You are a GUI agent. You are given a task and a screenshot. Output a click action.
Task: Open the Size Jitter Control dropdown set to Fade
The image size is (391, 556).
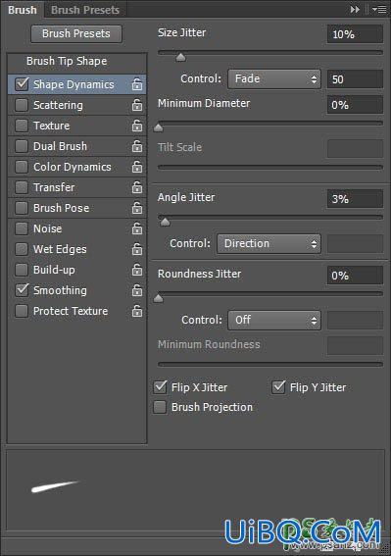[274, 78]
